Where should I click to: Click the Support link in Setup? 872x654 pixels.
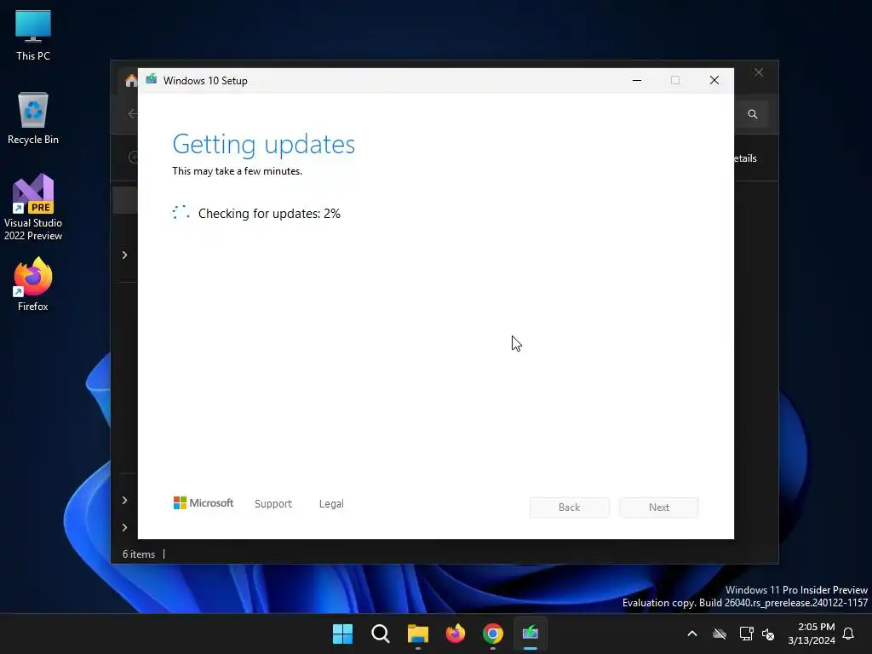pyautogui.click(x=273, y=504)
